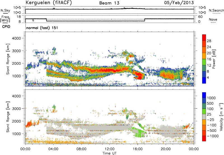The height and width of the screenshot is (155, 224).
Task: Click the "1000" slant range tick of power panel
Action: coord(17,76)
